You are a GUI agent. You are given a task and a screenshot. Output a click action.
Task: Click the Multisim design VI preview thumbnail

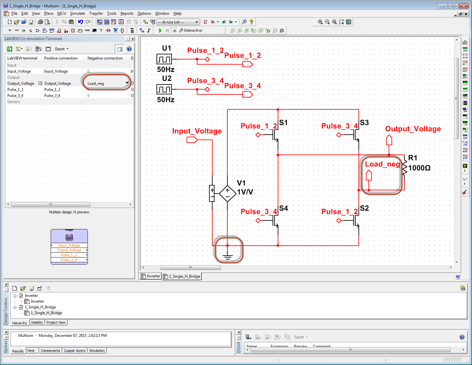point(69,247)
